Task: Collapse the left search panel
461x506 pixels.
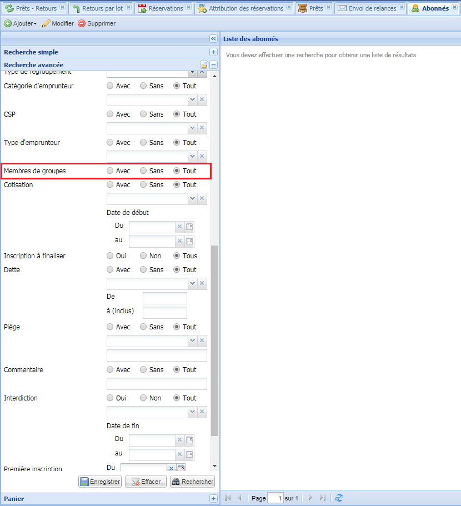Action: pyautogui.click(x=213, y=39)
